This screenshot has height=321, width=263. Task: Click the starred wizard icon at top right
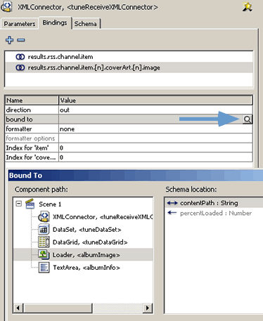click(x=247, y=7)
